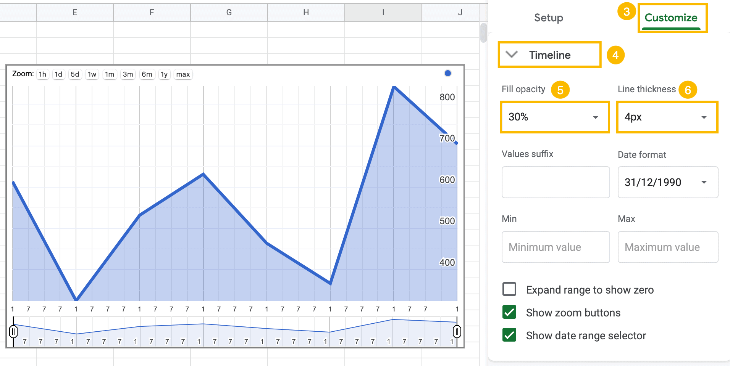The height and width of the screenshot is (366, 730).
Task: Select the 1m zoom preset
Action: 110,74
